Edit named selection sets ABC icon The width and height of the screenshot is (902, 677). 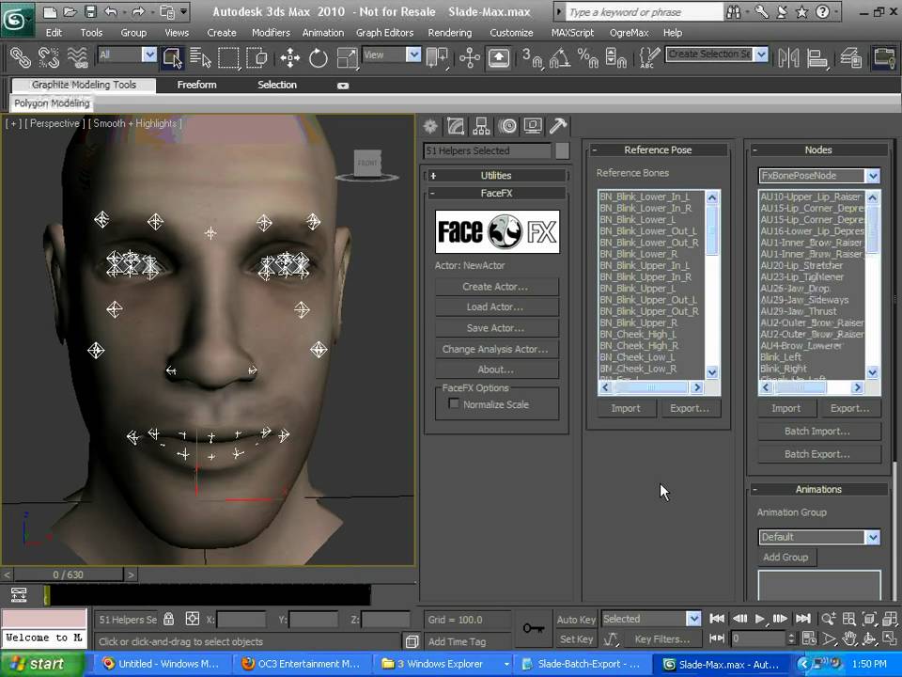pos(649,57)
